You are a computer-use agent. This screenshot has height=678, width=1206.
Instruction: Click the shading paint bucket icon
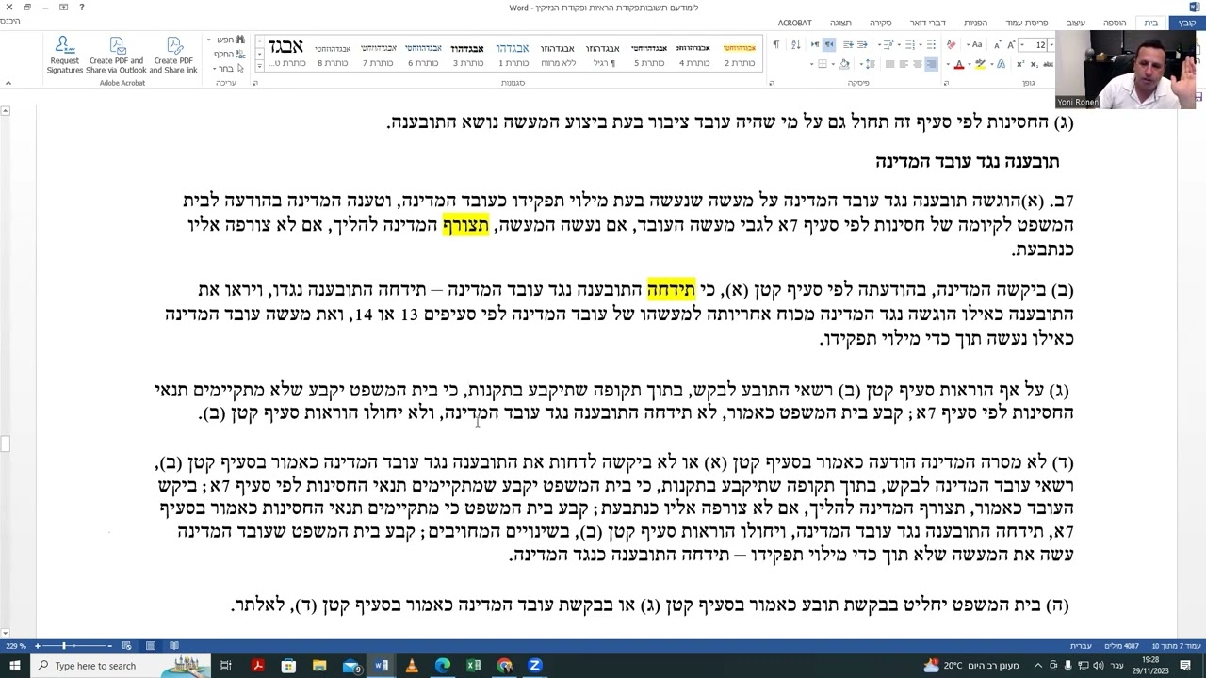(x=844, y=64)
